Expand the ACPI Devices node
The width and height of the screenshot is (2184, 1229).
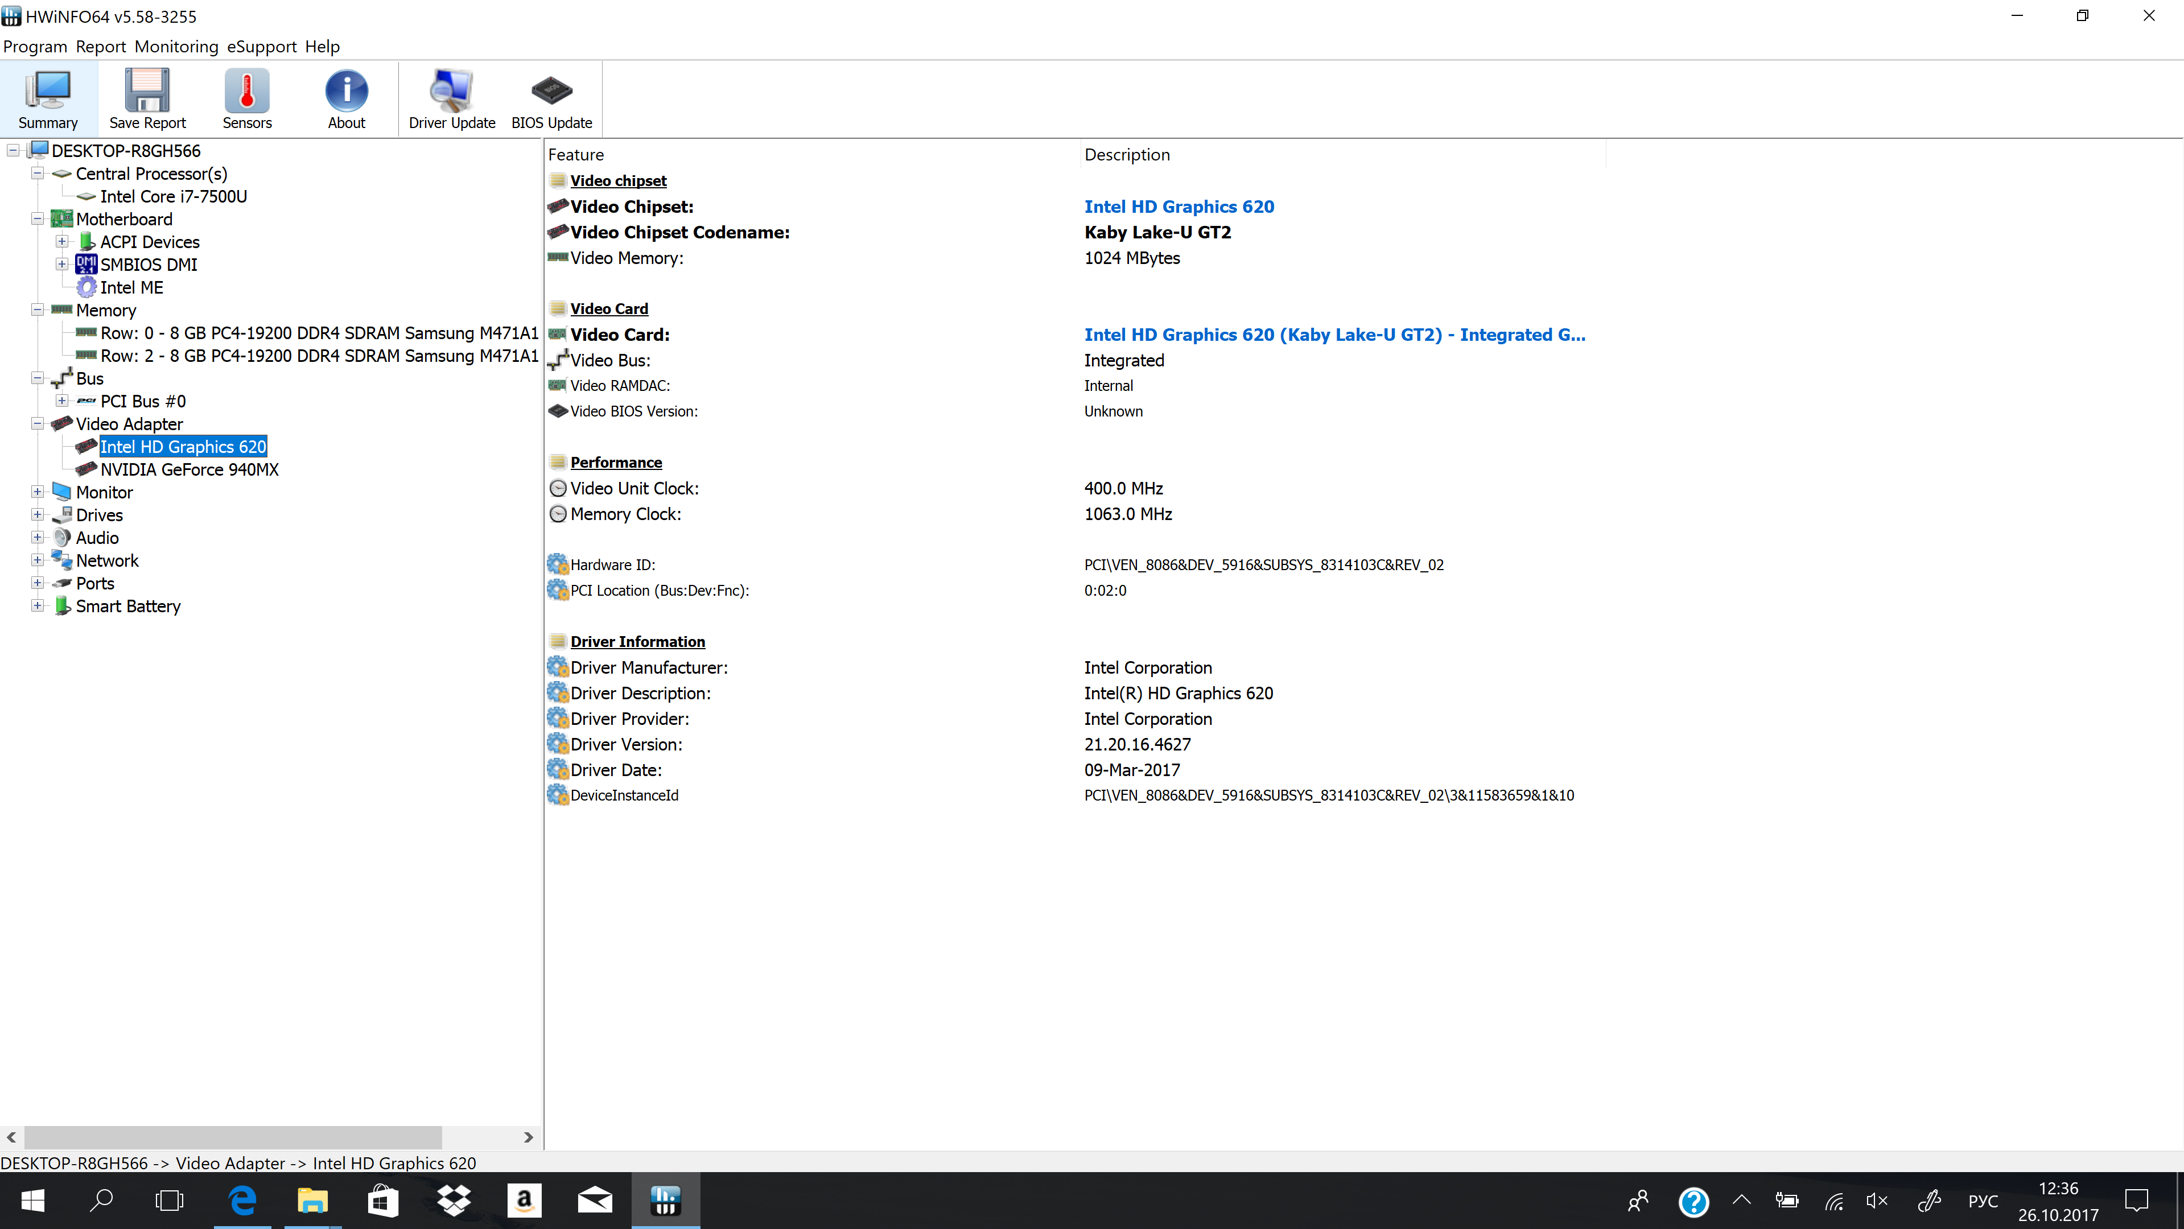tap(62, 242)
